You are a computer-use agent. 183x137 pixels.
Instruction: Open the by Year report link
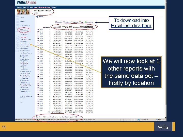pyautogui.click(x=24, y=37)
